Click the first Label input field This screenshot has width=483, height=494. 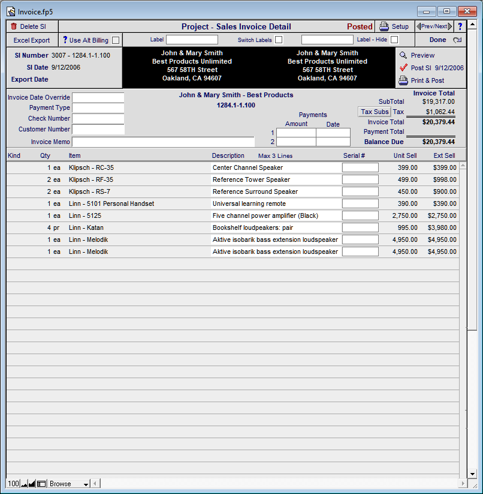click(x=192, y=40)
